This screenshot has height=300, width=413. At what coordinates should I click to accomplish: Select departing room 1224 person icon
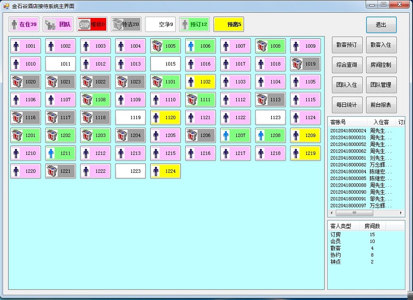[156, 171]
